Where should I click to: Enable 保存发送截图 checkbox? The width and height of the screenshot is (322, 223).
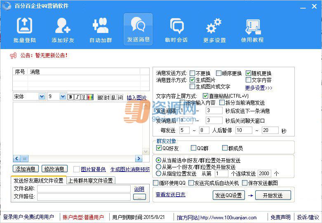point(245,183)
